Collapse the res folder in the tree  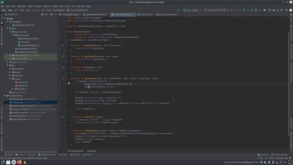(x=8, y=66)
